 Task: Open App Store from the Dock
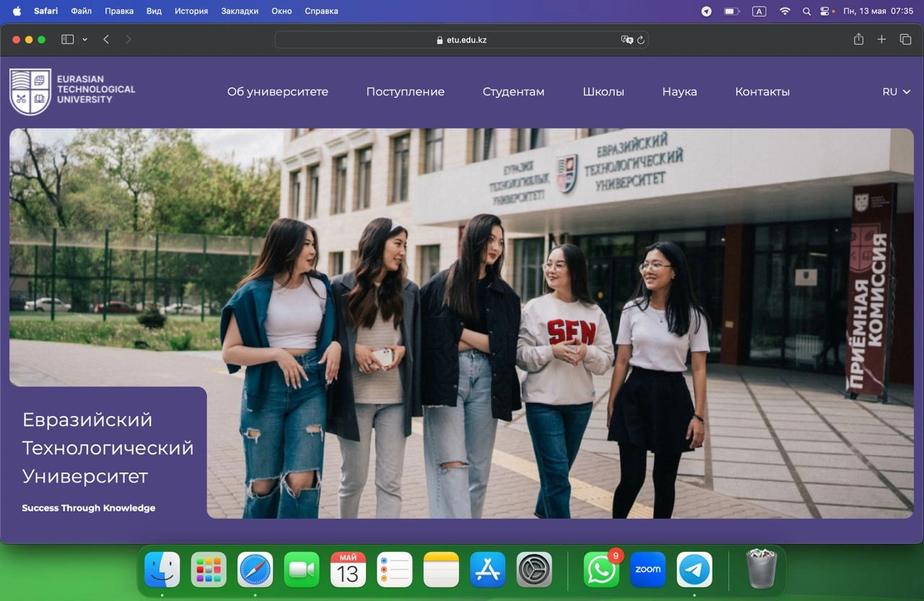488,570
